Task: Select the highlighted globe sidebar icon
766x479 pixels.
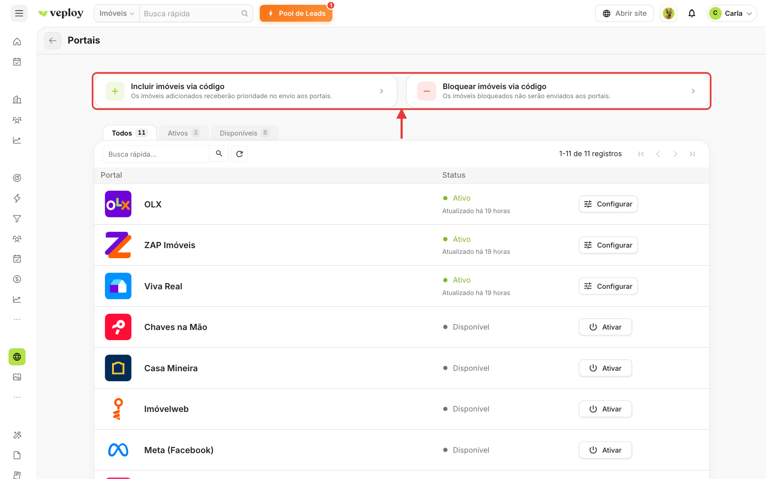Action: click(x=17, y=357)
